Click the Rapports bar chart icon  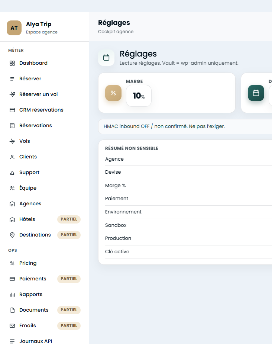point(12,295)
